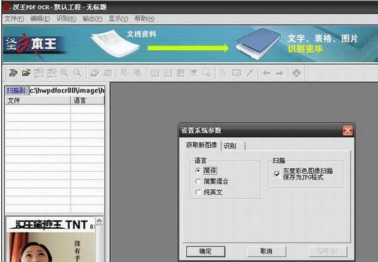This screenshot has width=378, height=262.
Task: Open the 识别(R) menu
Action: 66,19
